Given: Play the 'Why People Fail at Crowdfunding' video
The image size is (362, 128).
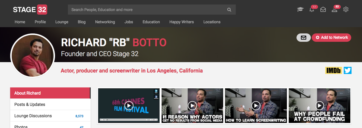Looking at the screenshot, I should point(320,105).
